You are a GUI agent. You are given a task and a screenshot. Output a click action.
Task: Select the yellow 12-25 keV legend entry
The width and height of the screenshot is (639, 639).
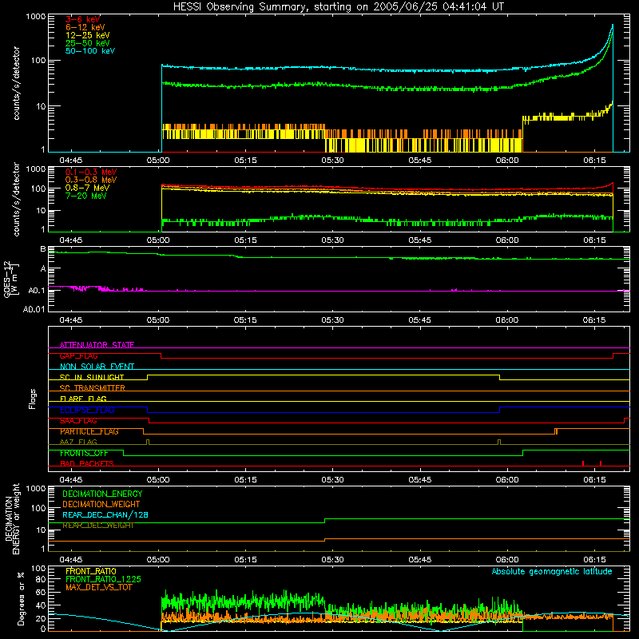tap(88, 35)
